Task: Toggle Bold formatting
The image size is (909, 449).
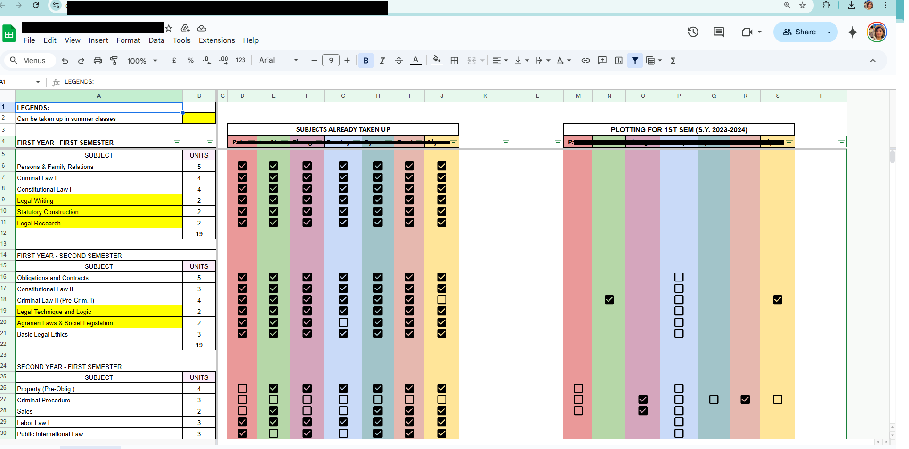Action: (x=366, y=61)
